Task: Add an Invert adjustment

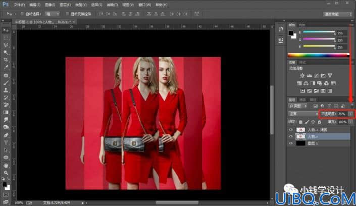Action: pos(302,91)
